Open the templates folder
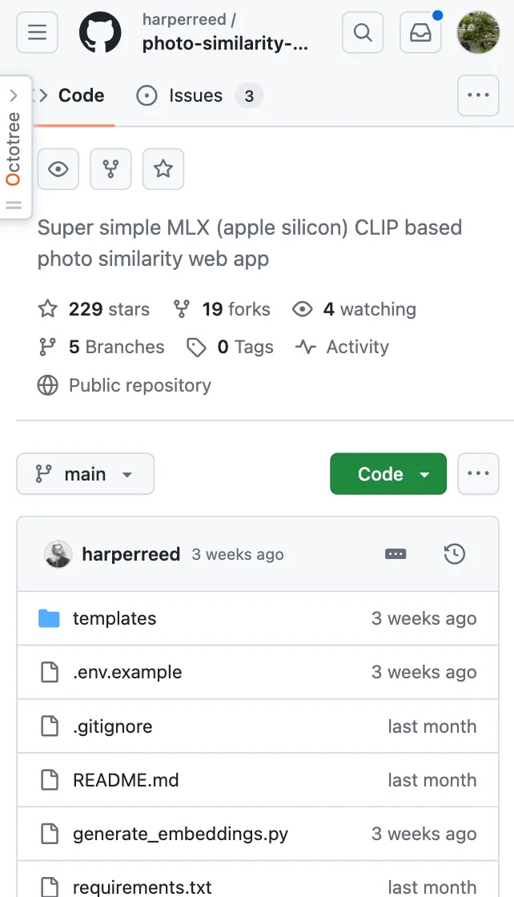514x897 pixels. pos(114,618)
